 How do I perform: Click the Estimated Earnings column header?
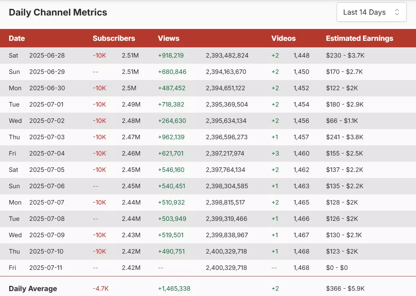tap(360, 38)
